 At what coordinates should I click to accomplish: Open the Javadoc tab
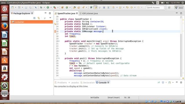point(74,83)
